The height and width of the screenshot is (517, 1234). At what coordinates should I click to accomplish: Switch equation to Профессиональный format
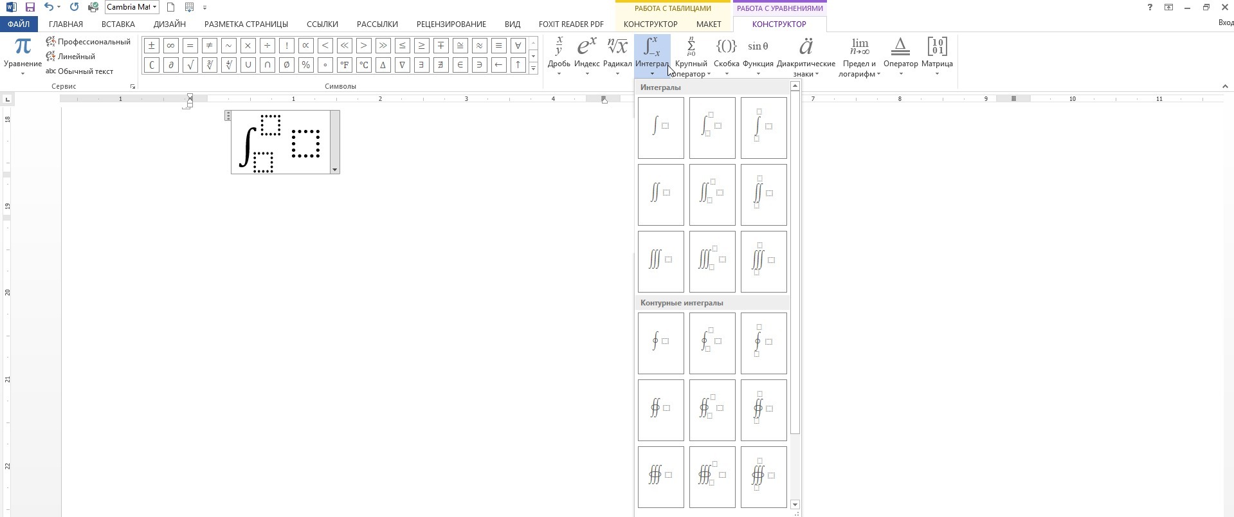[x=88, y=42]
